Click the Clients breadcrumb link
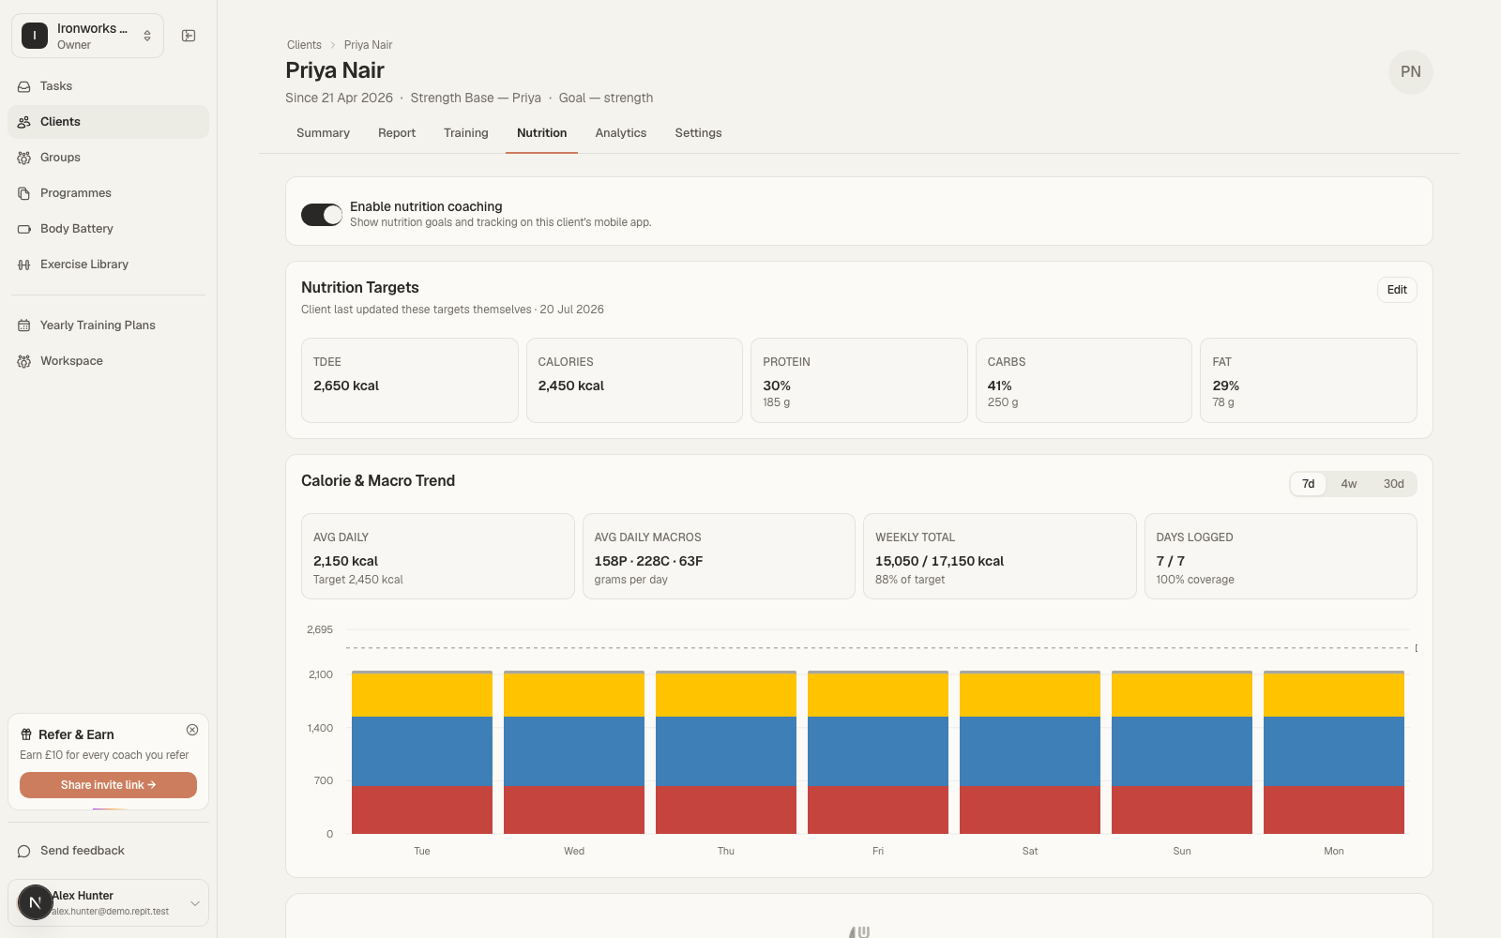Image resolution: width=1501 pixels, height=938 pixels. 304,45
